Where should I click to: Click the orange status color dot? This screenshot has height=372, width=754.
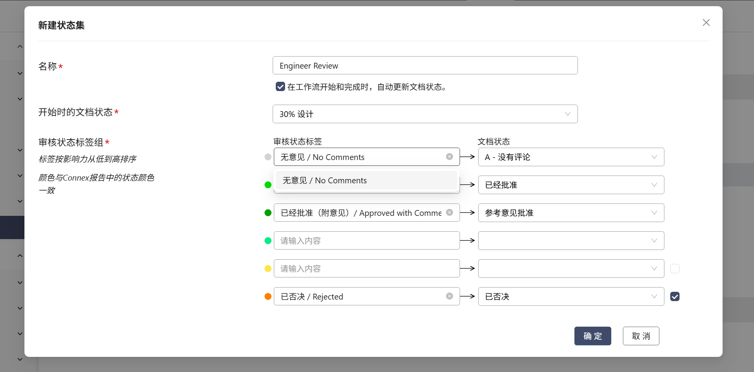268,296
